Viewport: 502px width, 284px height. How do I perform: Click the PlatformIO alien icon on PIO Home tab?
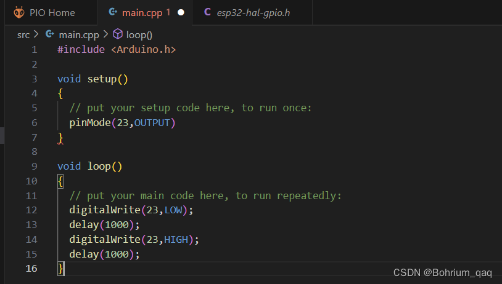point(19,13)
